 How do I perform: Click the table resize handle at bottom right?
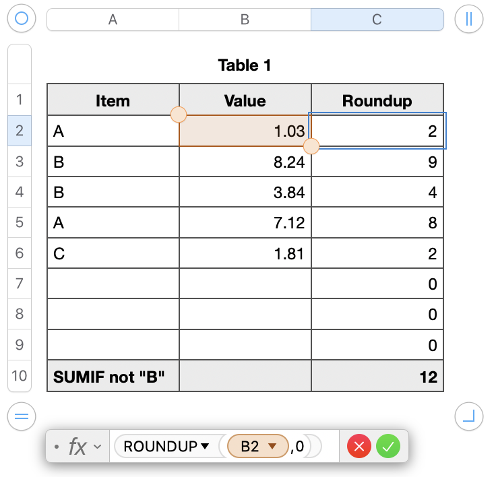tap(468, 417)
